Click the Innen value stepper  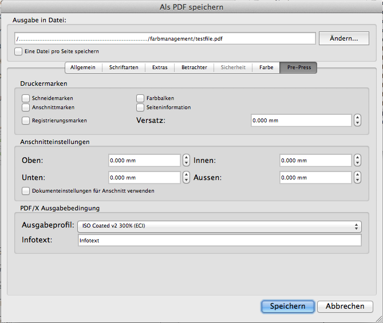[358, 161]
